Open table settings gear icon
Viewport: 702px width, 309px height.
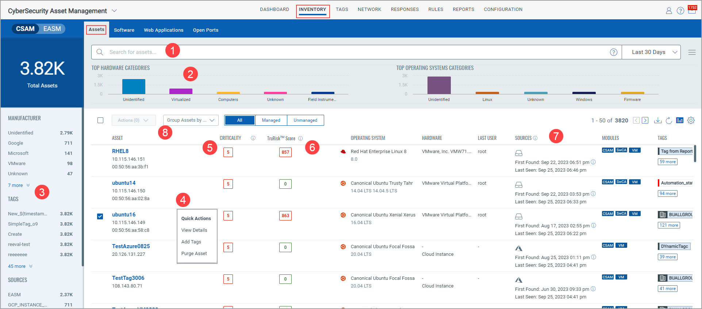691,120
